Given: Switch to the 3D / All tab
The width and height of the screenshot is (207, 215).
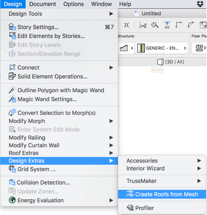Looking at the screenshot, I should [x=170, y=62].
